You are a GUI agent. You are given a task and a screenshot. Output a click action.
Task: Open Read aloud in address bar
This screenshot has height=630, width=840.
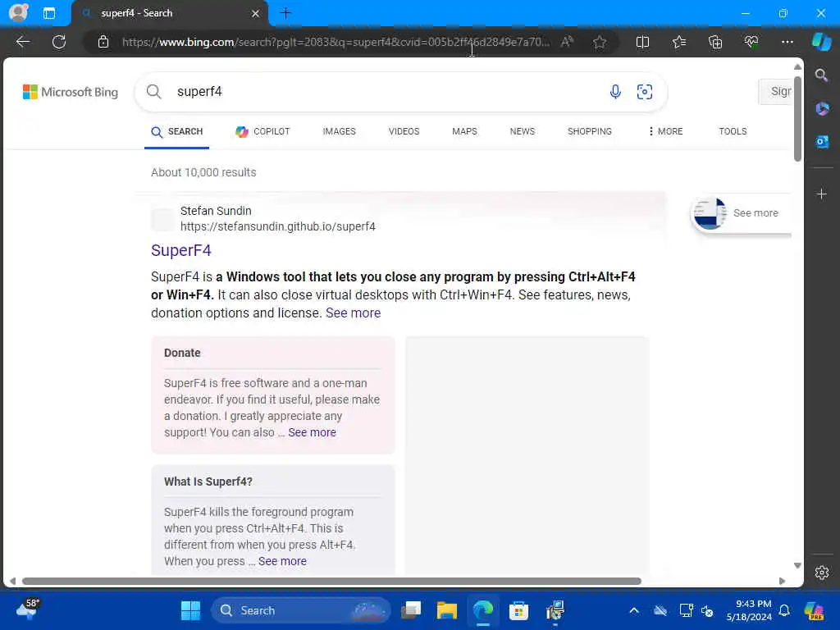tap(567, 42)
